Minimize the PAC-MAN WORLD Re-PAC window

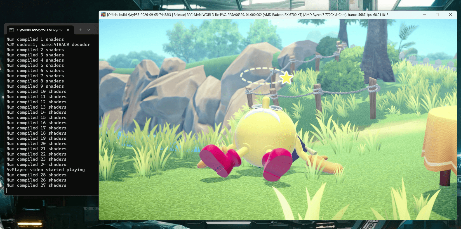[x=424, y=15]
